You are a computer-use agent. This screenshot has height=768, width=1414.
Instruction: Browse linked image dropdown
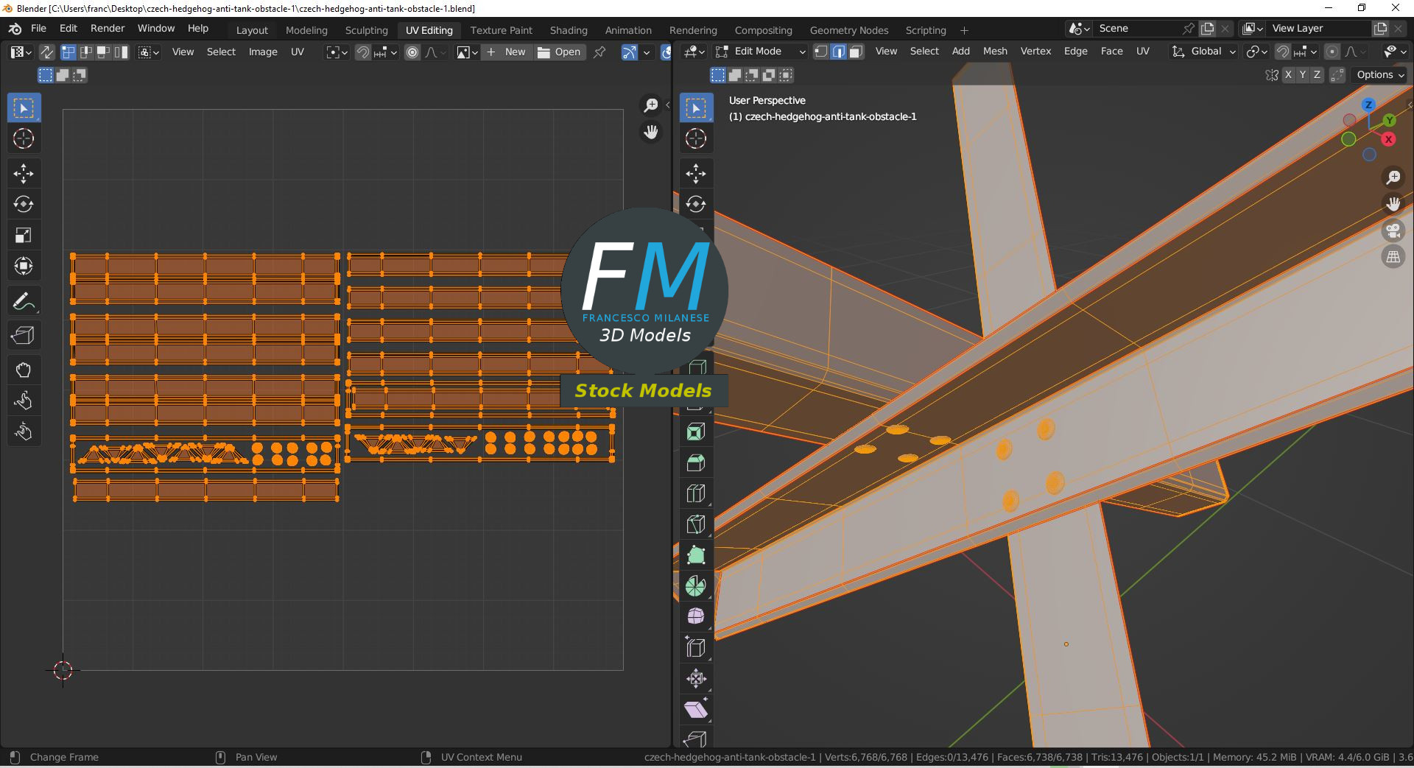[467, 52]
